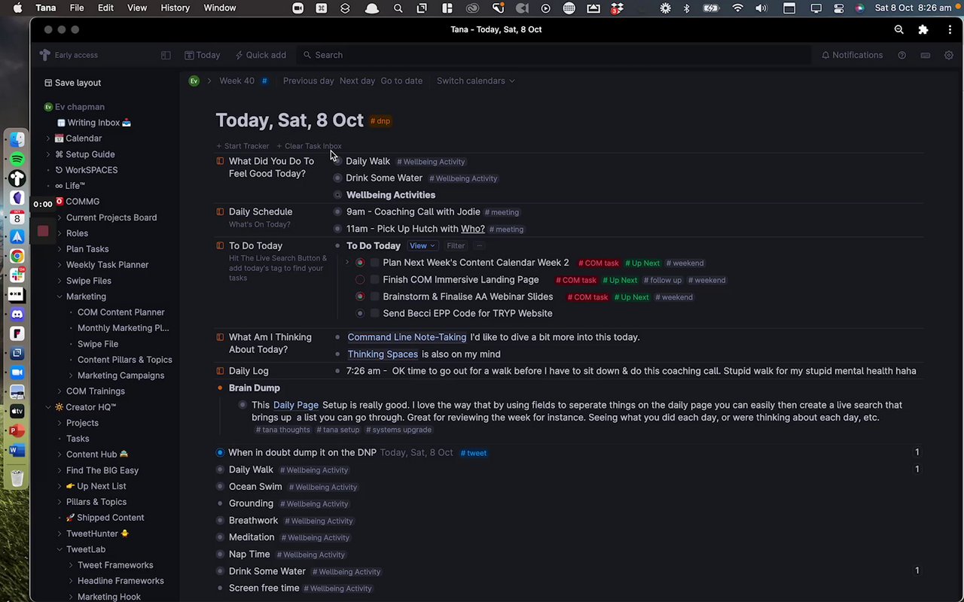Tick the Finish COM Immersive Landing Page checkbox
This screenshot has width=964, height=602.
[x=374, y=280]
